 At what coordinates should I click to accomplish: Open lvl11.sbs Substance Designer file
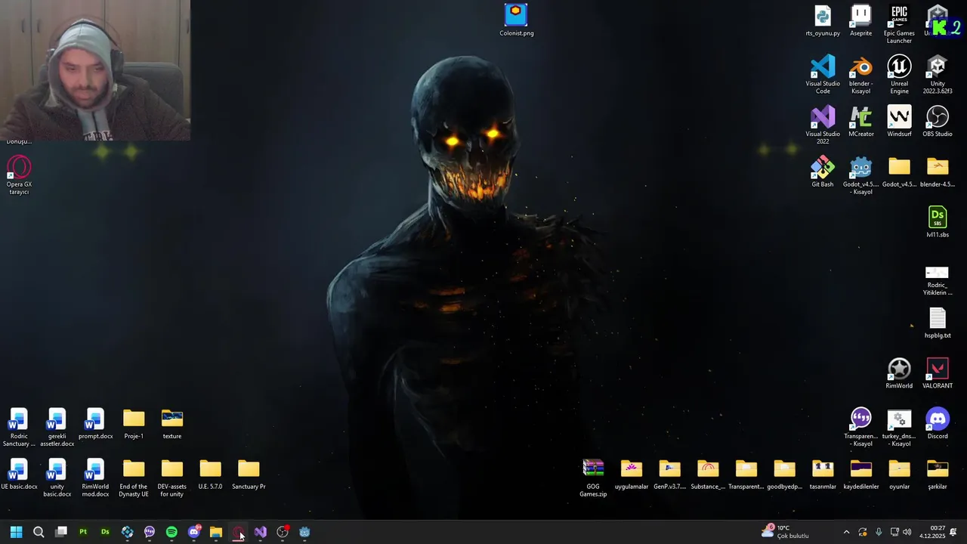coord(938,222)
